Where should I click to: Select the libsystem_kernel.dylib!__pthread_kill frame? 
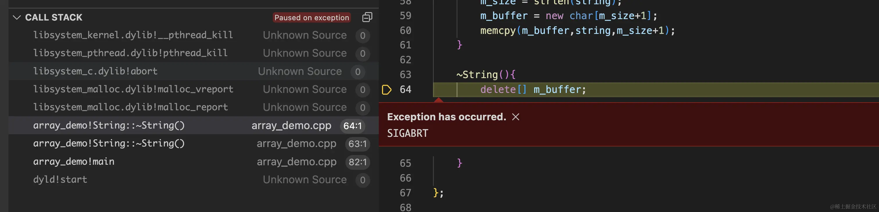pyautogui.click(x=133, y=35)
